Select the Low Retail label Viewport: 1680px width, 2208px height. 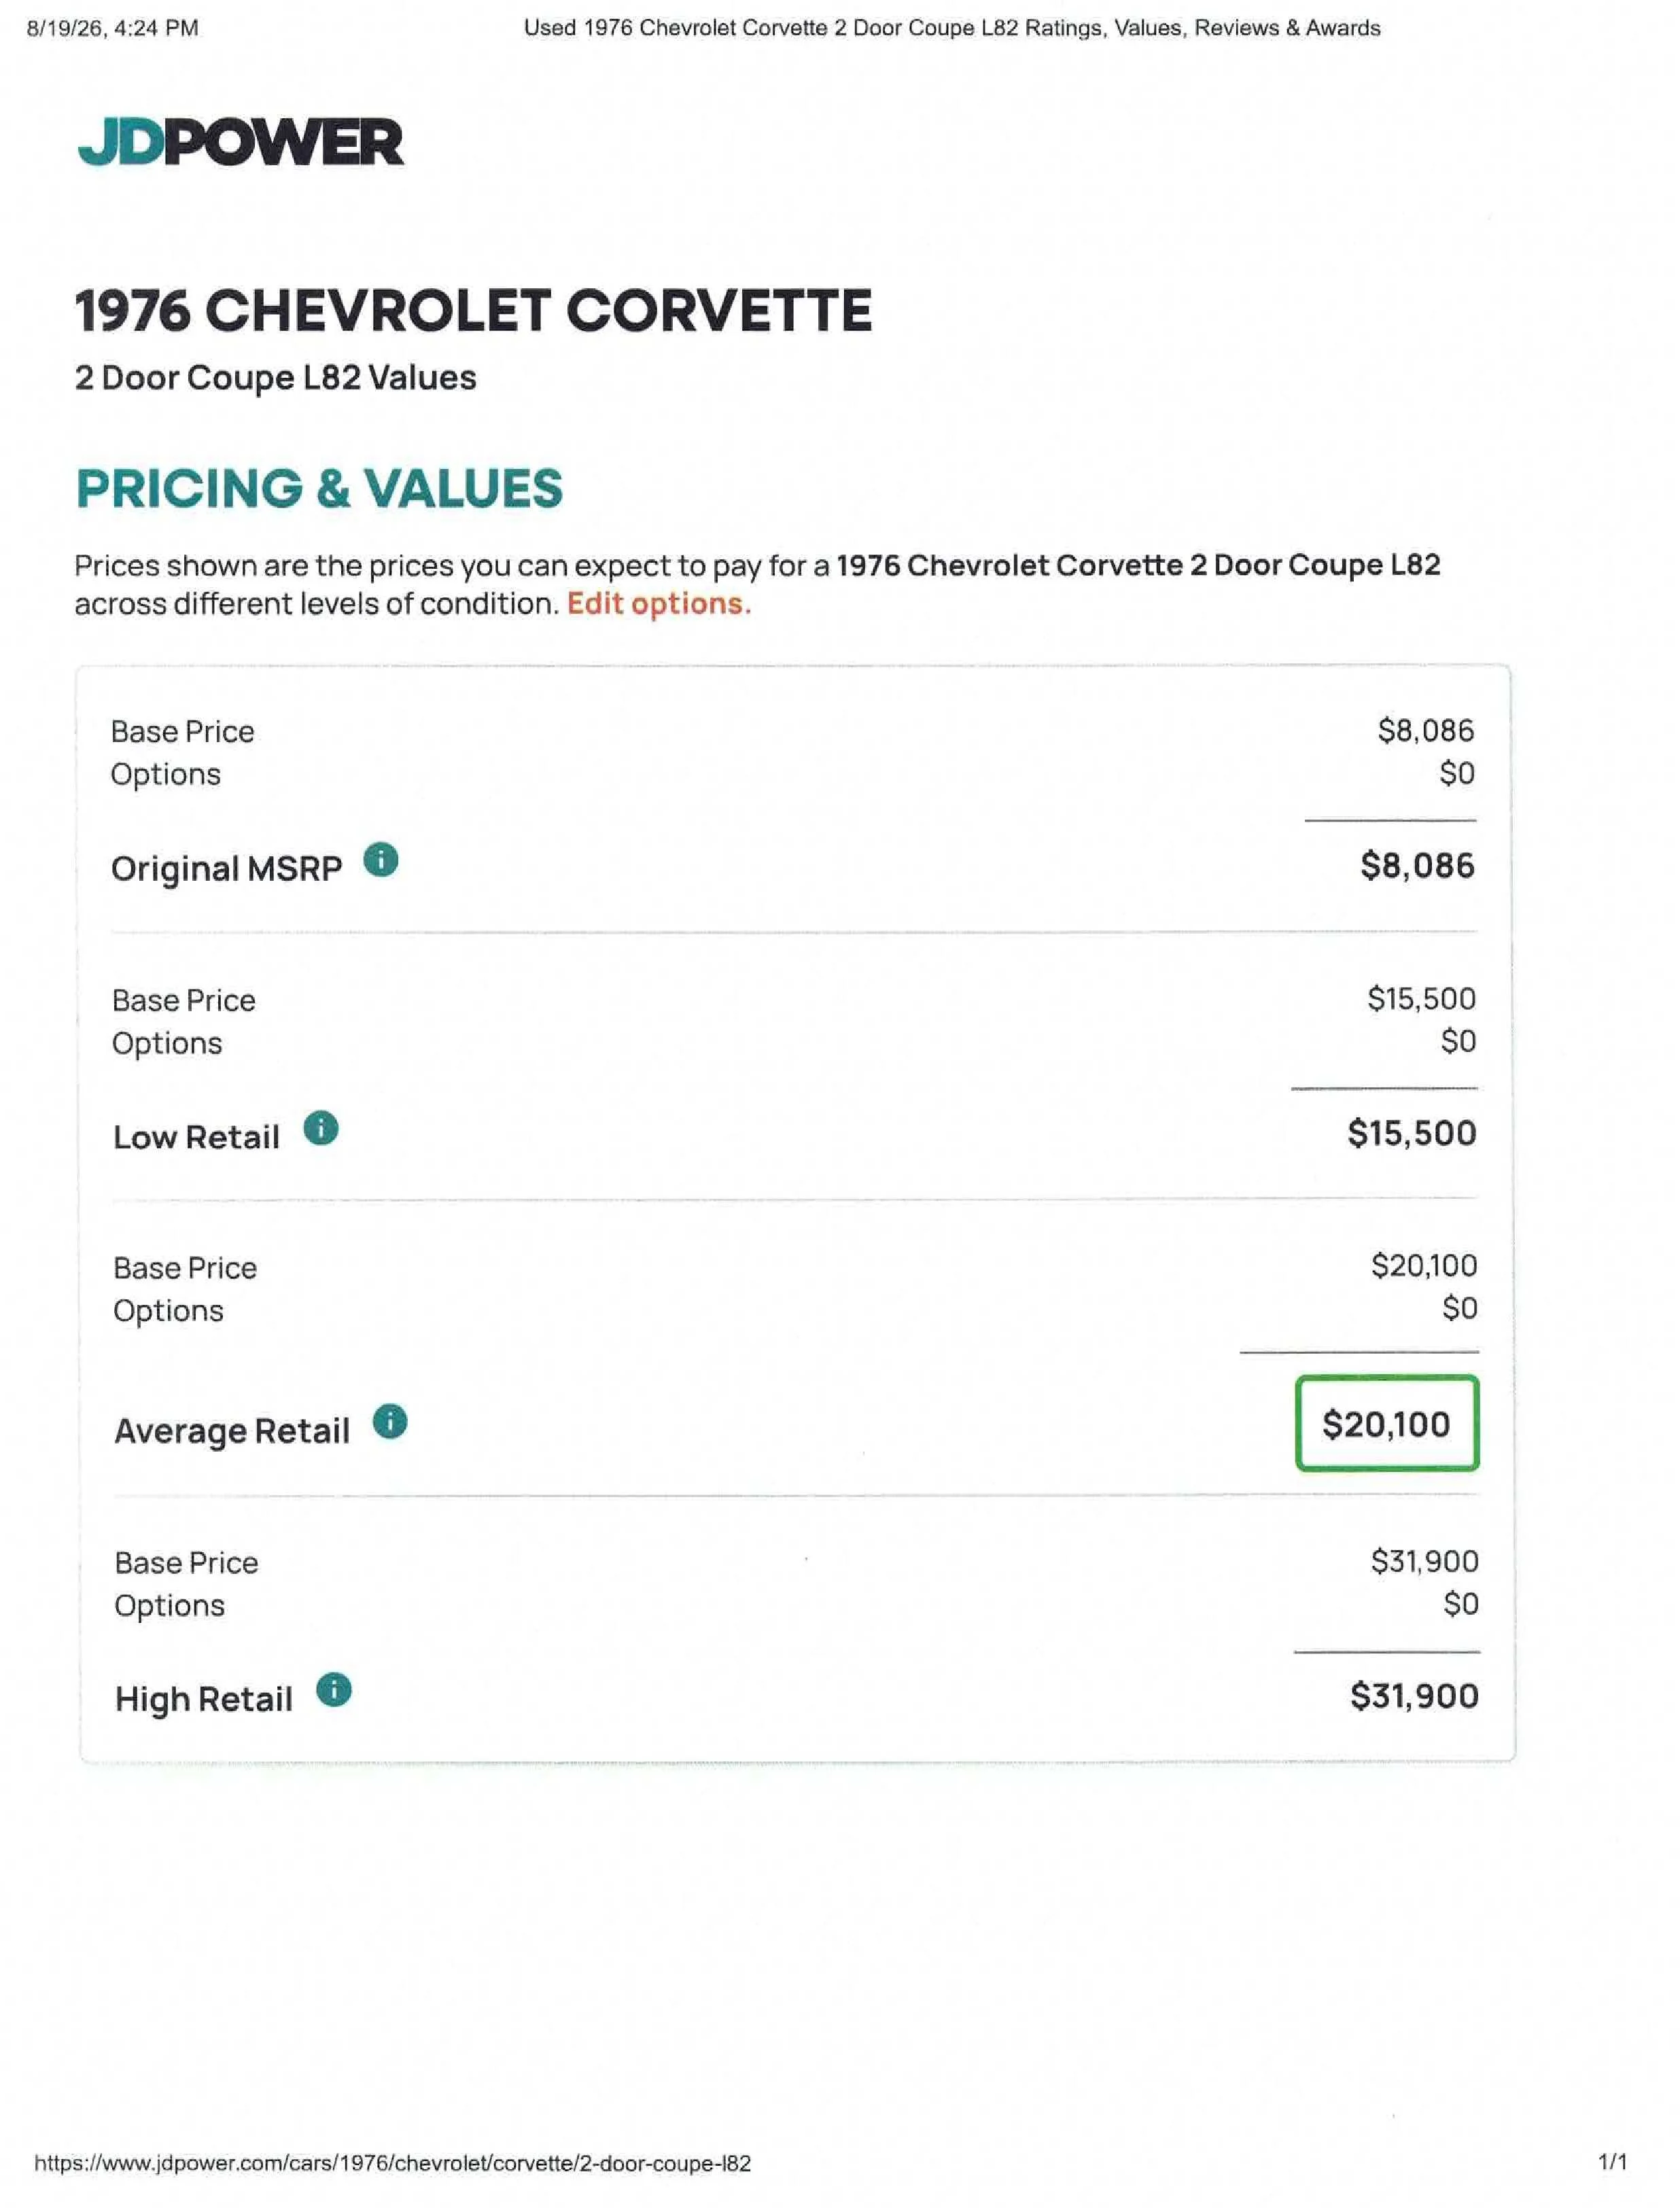click(196, 1137)
